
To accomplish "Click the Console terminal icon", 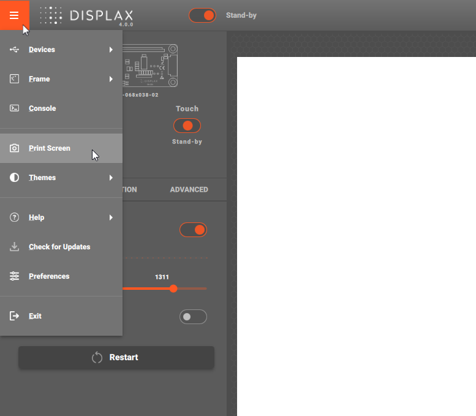I will coord(15,108).
